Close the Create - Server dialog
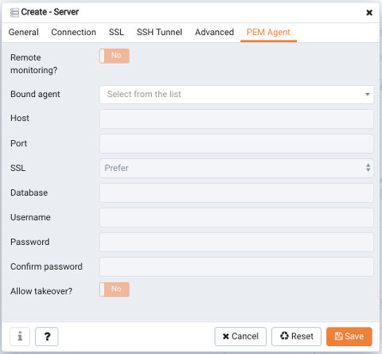 click(x=369, y=13)
